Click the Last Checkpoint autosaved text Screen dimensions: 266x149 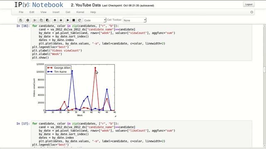point(128,5)
